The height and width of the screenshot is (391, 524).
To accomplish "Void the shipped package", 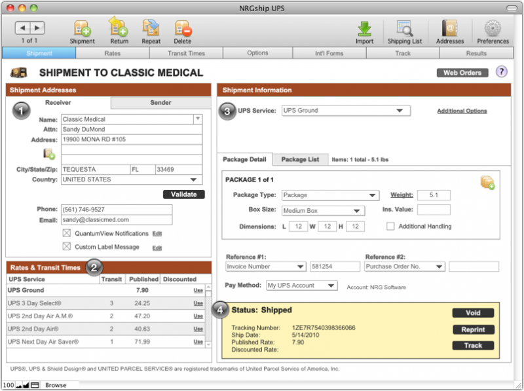I will (x=473, y=312).
